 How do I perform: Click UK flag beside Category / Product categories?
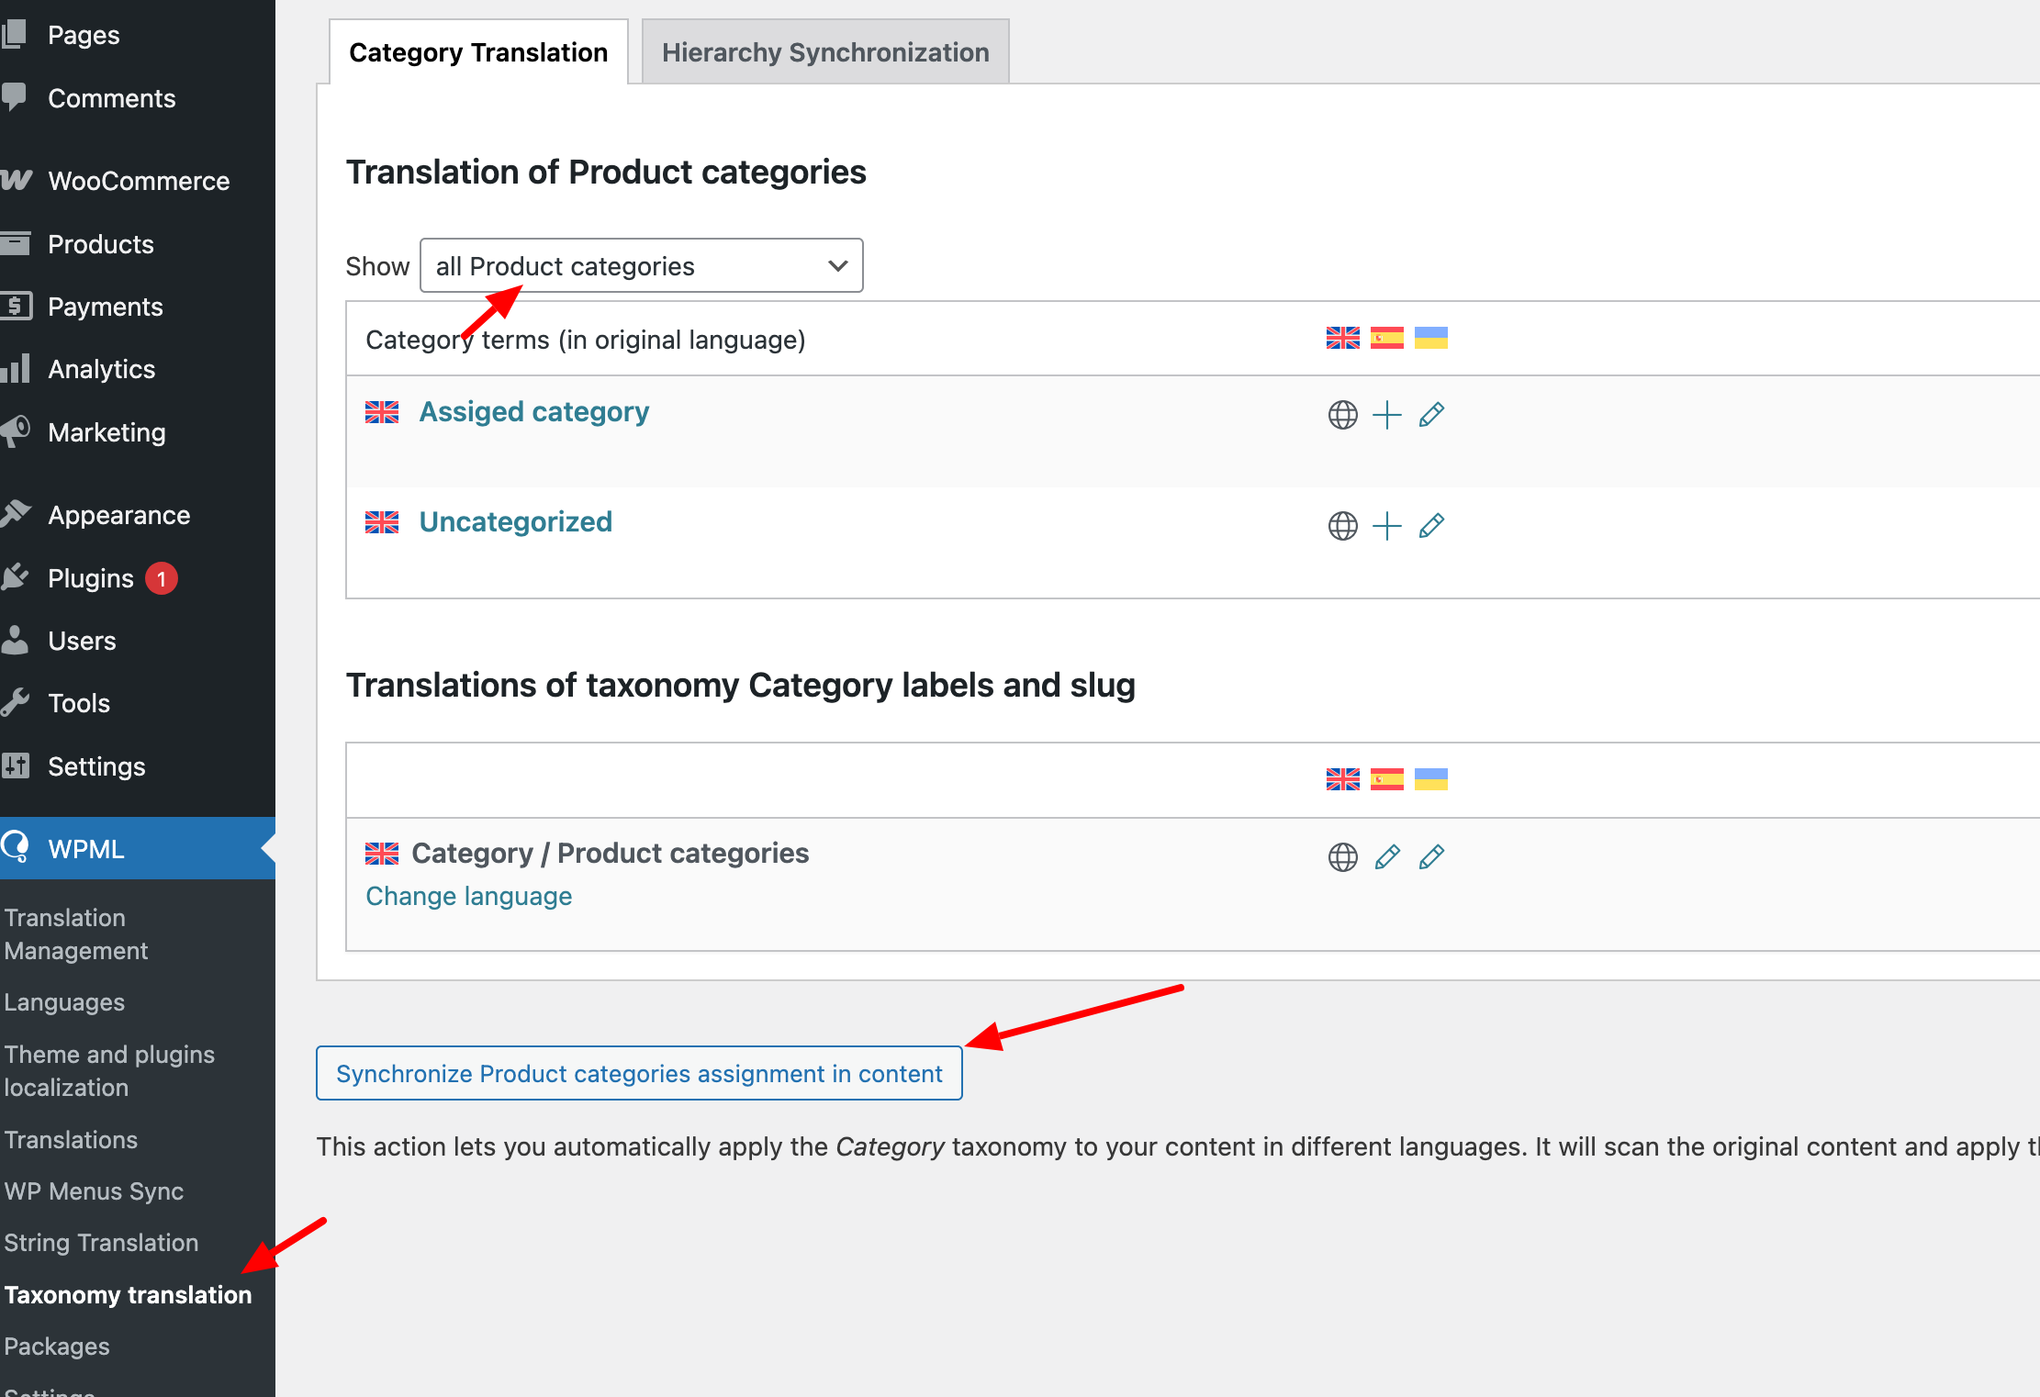coord(382,854)
